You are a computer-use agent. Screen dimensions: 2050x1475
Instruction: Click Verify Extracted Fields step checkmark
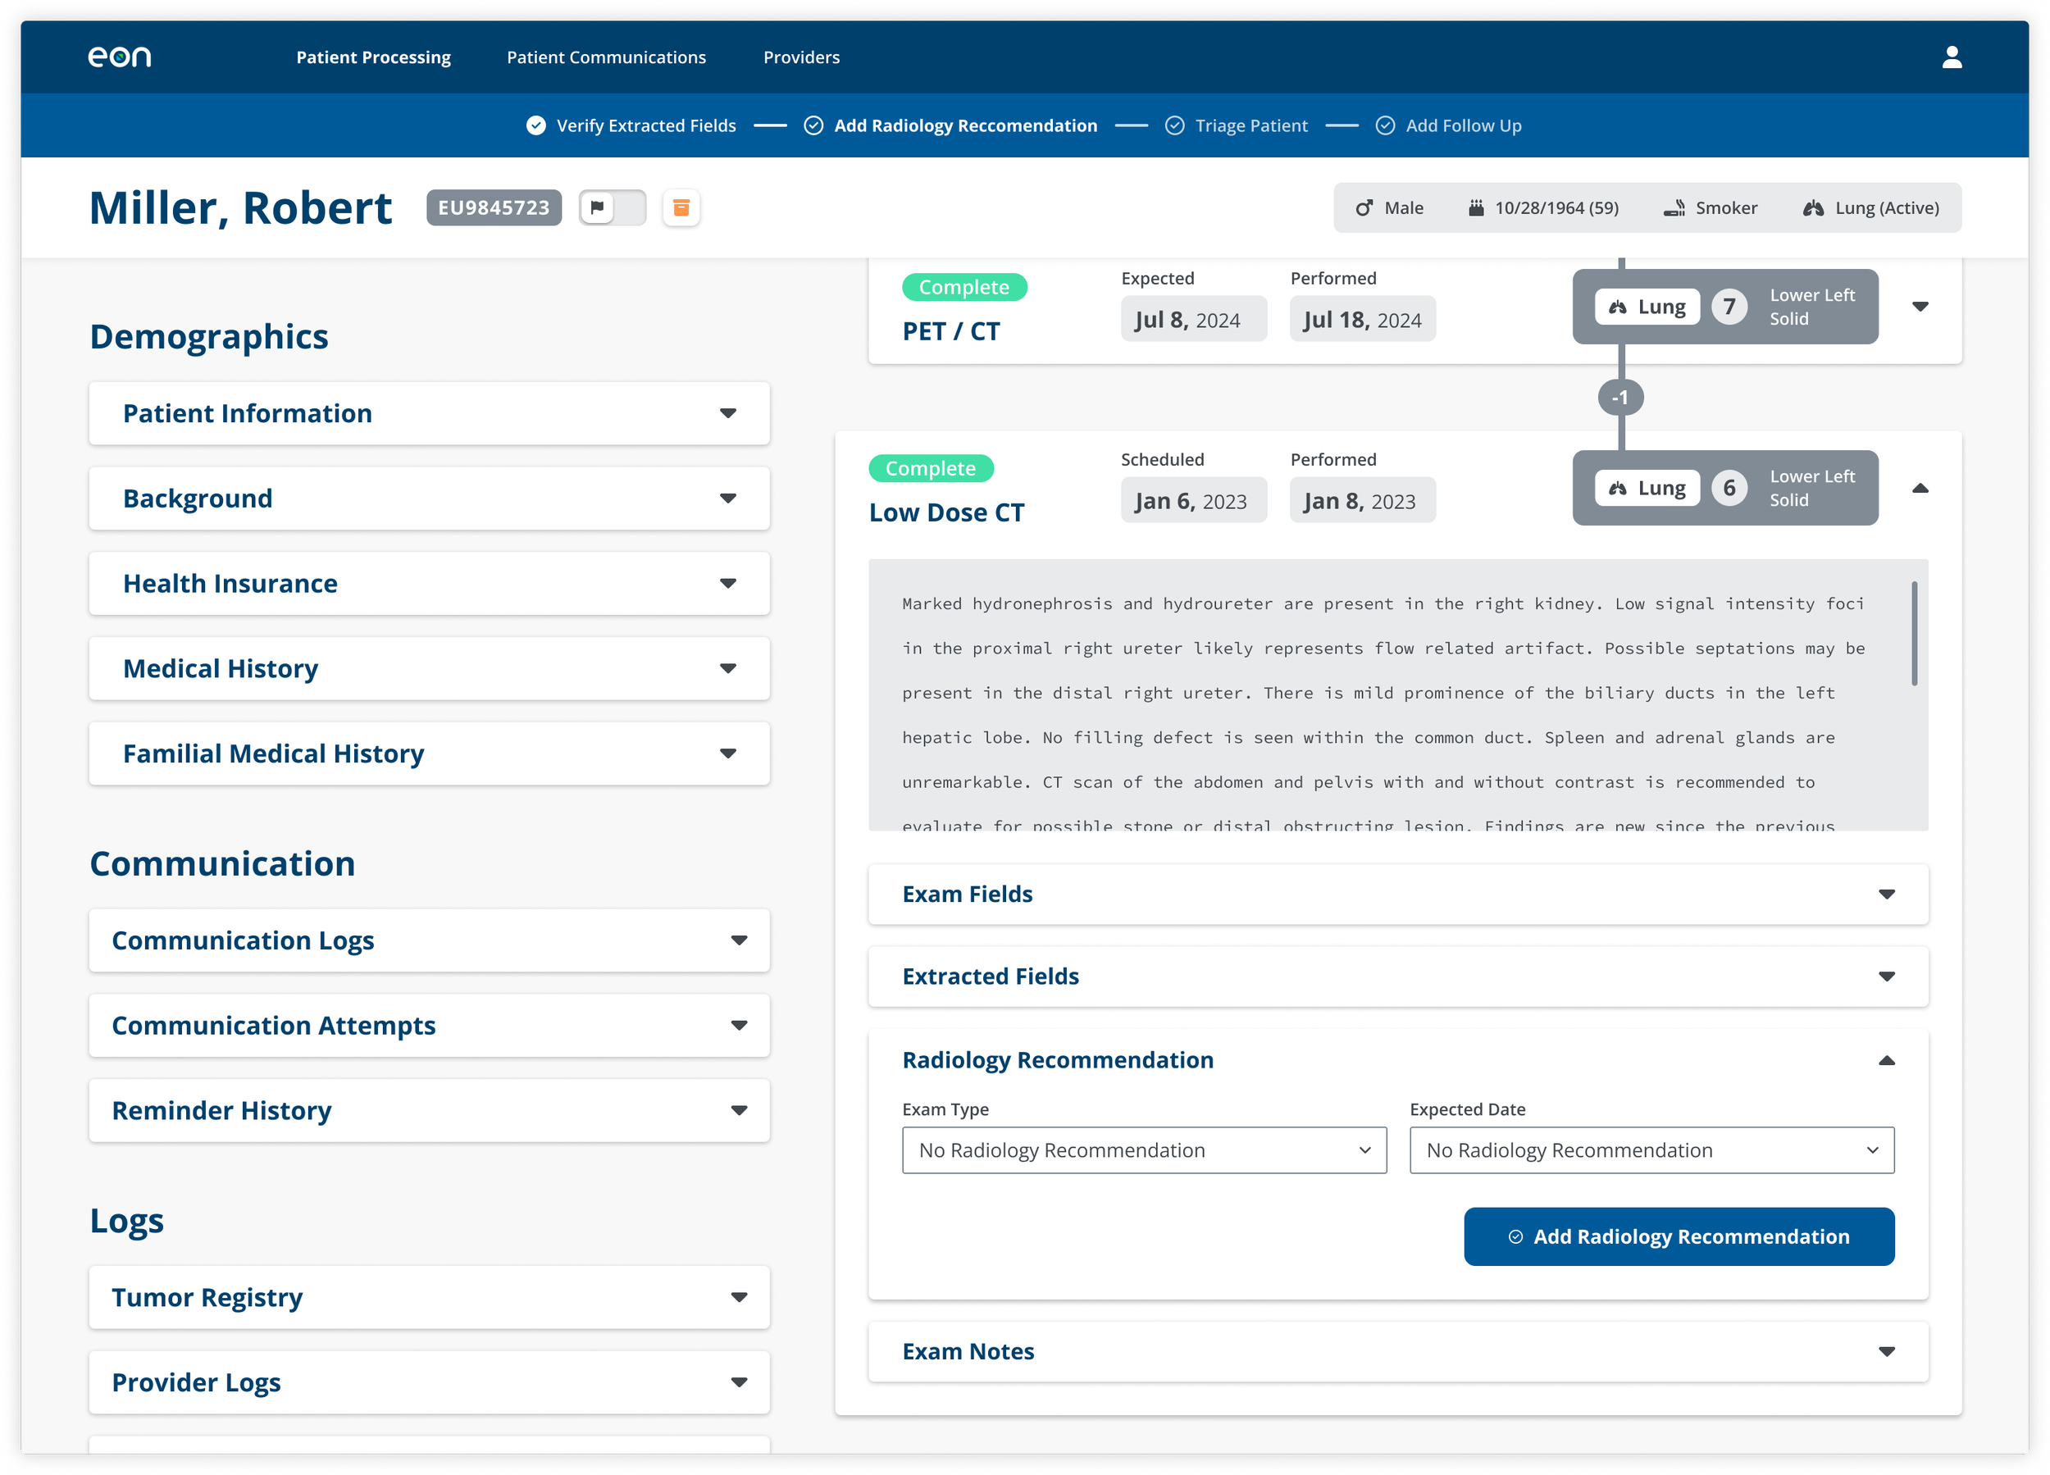[536, 125]
